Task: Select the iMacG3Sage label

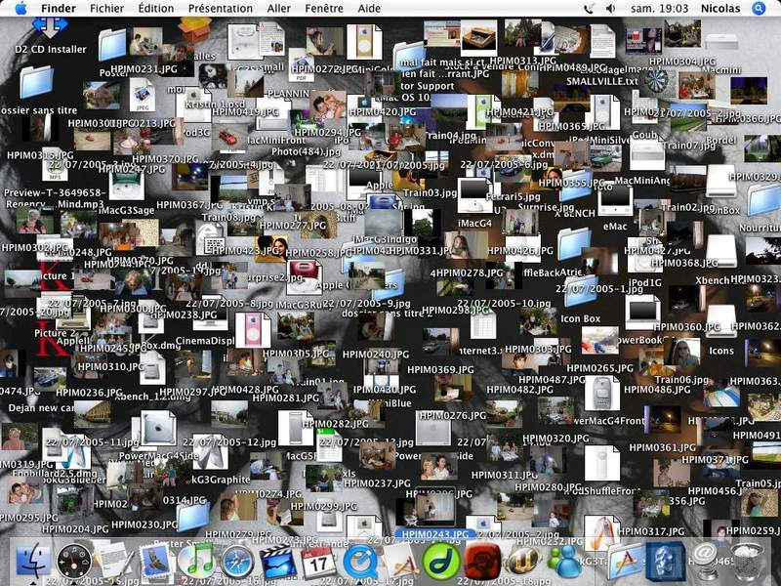Action: pos(127,210)
